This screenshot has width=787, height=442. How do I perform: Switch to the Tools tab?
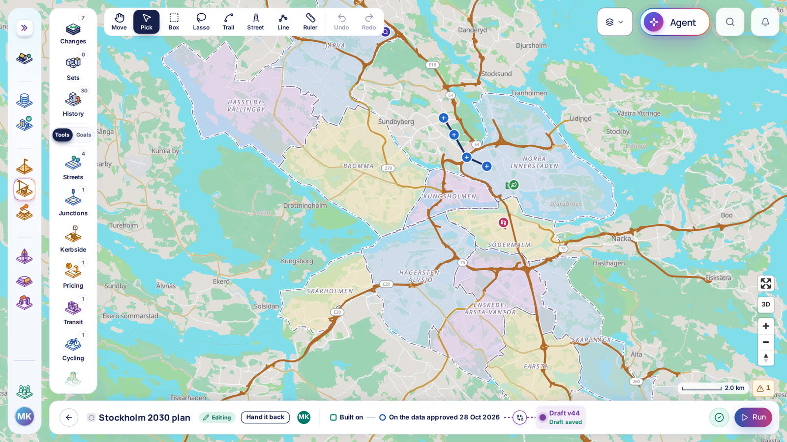(x=62, y=135)
